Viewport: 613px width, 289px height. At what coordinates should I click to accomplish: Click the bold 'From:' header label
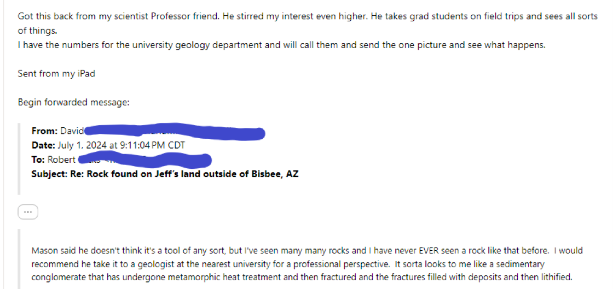pos(45,131)
